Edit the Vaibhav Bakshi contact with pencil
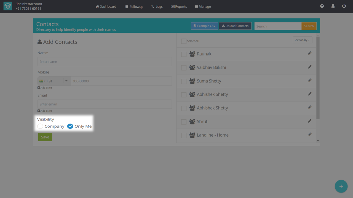353x198 pixels. pyautogui.click(x=309, y=67)
